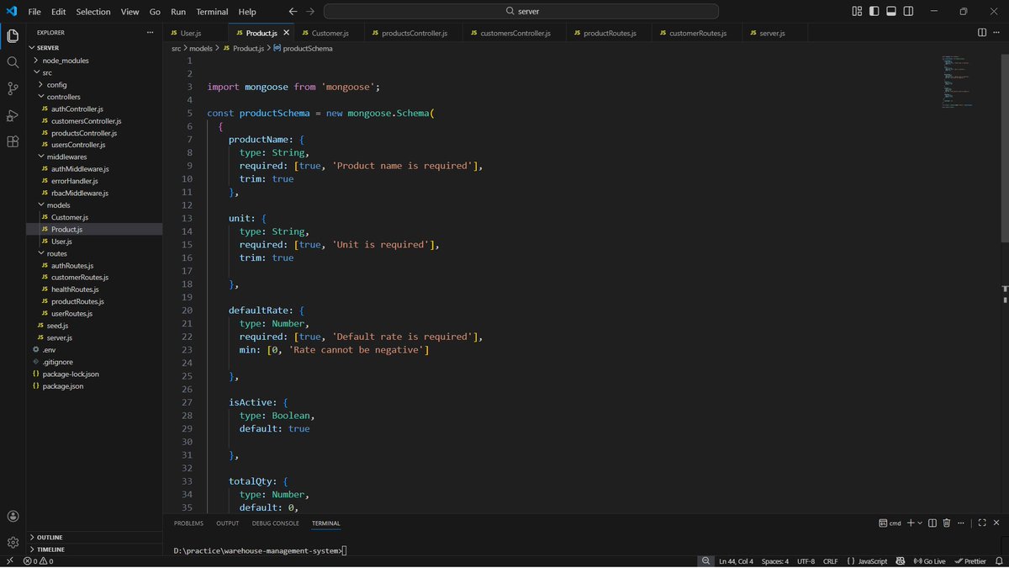
Task: Open the Selection menu
Action: pyautogui.click(x=92, y=12)
